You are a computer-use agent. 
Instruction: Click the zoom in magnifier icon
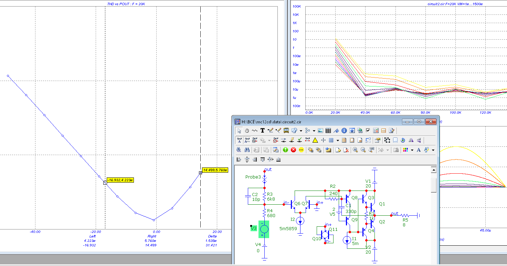(355, 150)
